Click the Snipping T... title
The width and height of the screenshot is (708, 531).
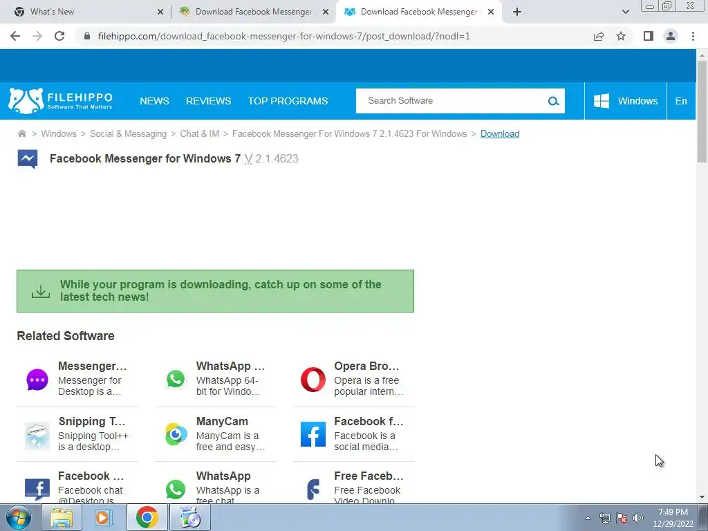92,421
